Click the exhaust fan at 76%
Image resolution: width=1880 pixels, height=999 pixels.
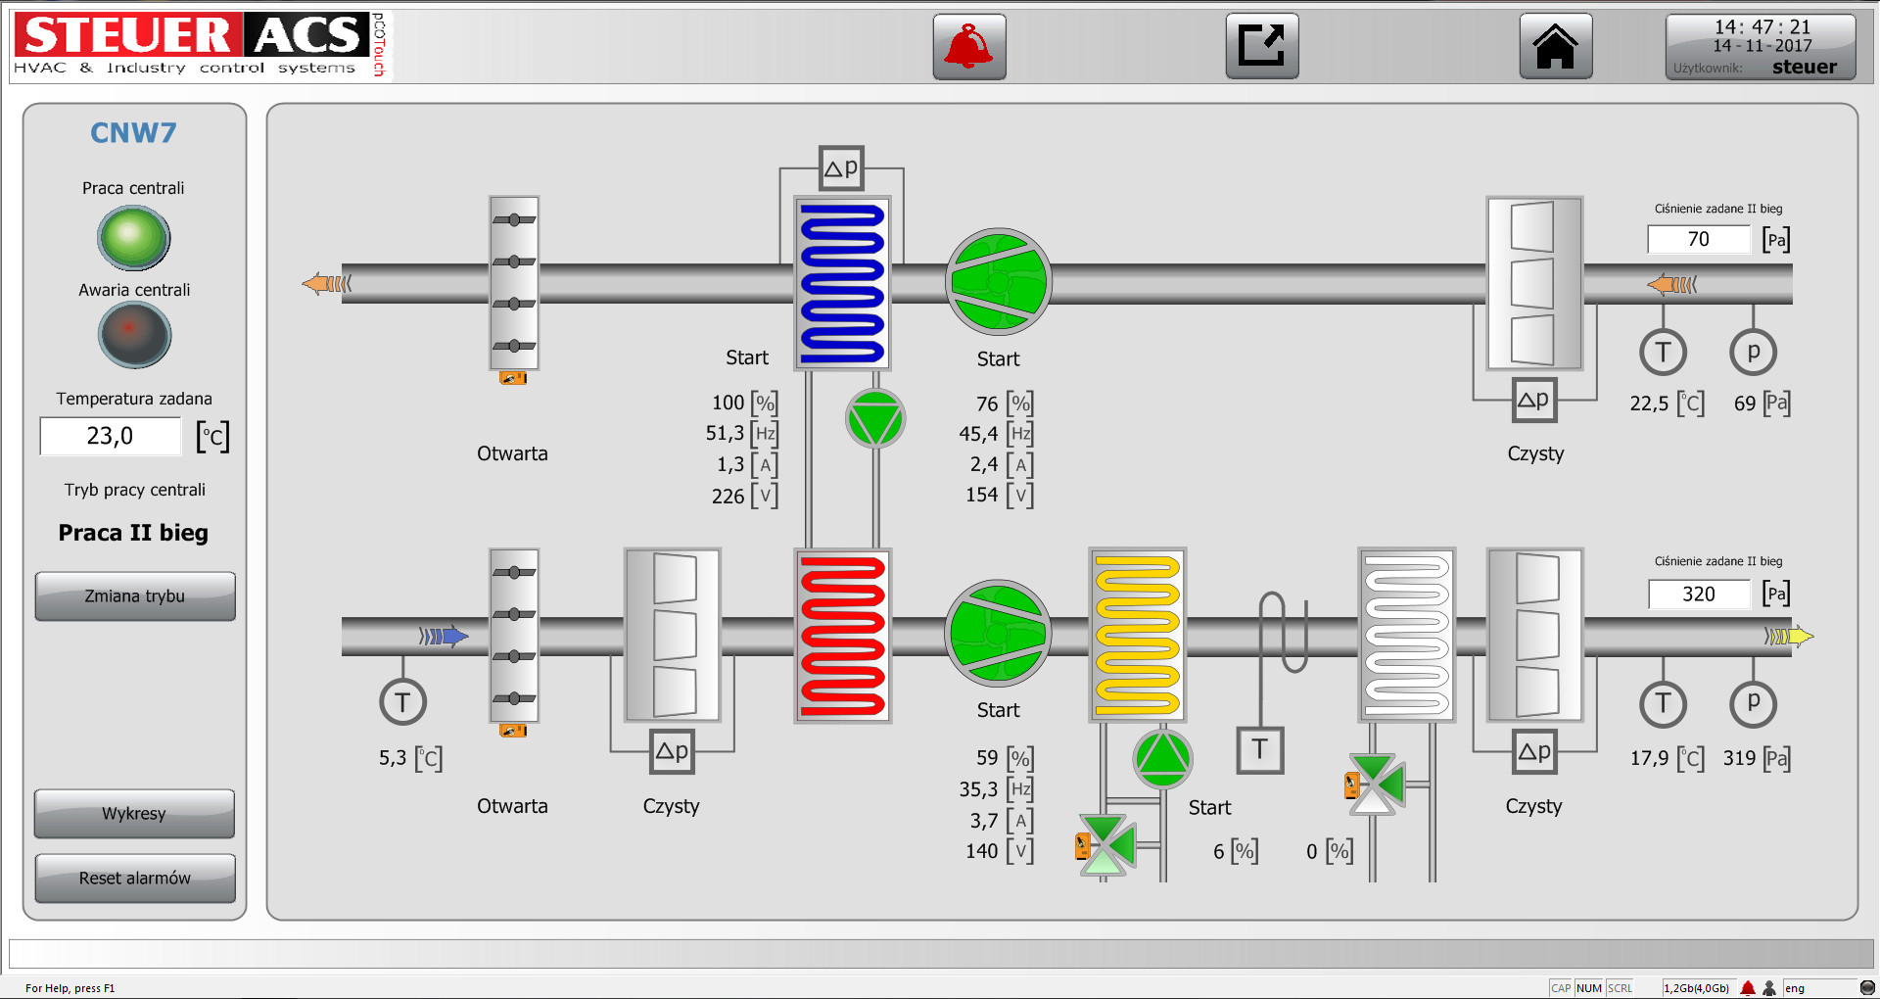point(998,282)
